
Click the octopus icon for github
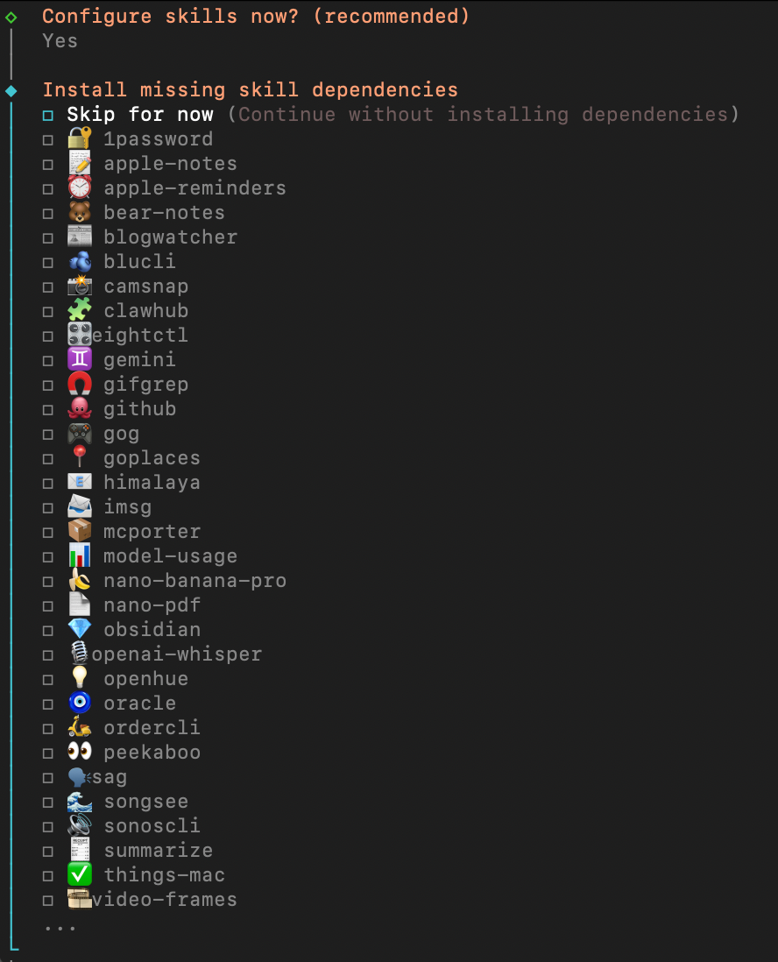click(x=79, y=409)
